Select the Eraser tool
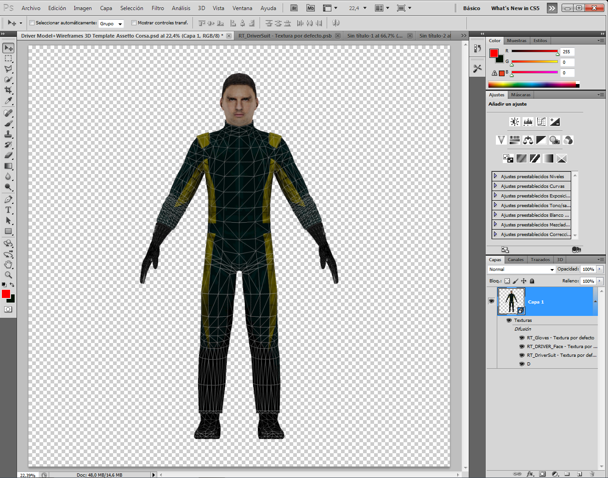The image size is (608, 478). click(8, 155)
